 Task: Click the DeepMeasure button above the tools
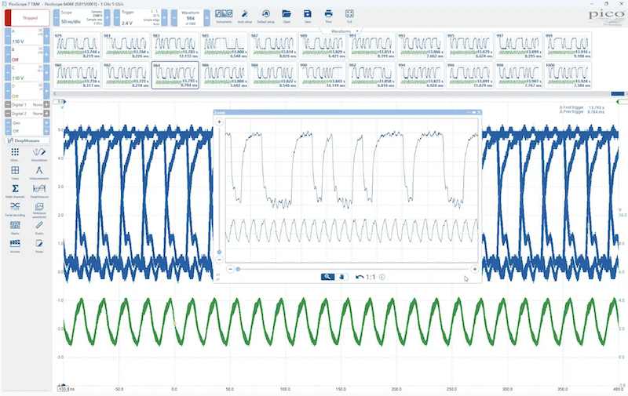point(26,140)
